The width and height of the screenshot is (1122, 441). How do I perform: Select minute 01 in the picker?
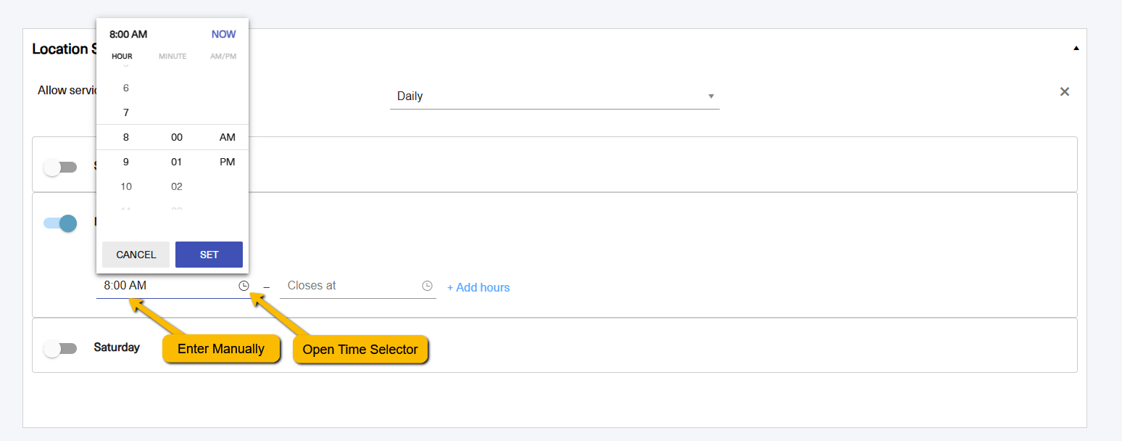coord(177,162)
